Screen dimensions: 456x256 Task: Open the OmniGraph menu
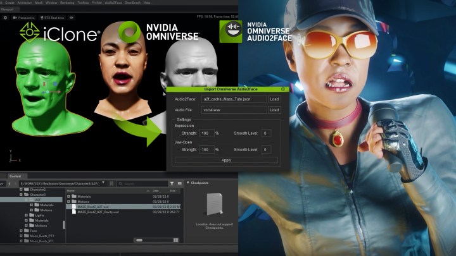[x=132, y=3]
